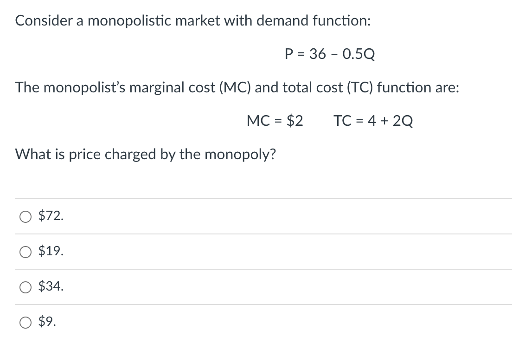
Task: Click the $72 answer label
Action: click(x=50, y=215)
